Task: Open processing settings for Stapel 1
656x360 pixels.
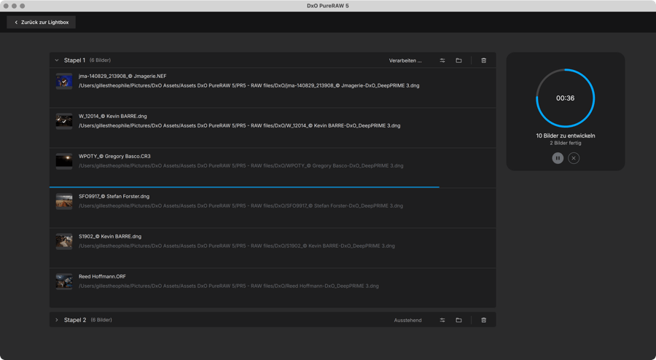Action: [x=442, y=60]
